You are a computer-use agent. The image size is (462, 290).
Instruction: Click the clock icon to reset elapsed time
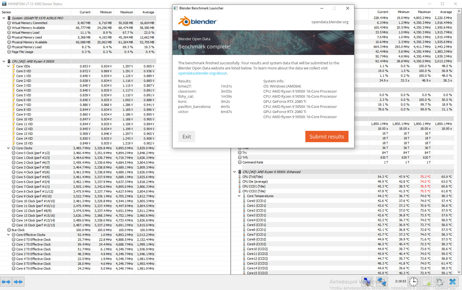[413, 282]
